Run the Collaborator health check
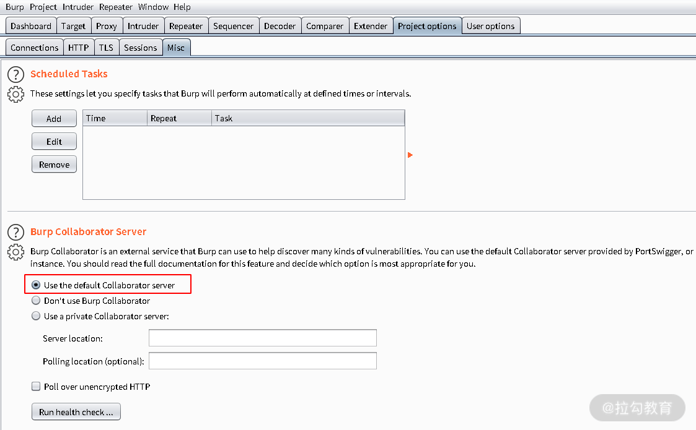Image resolution: width=696 pixels, height=430 pixels. 76,412
